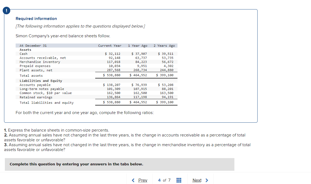Viewport: 311px width, 184px height.
Task: Click the value 117,198 in 1 Year Ago
Action: [x=140, y=97]
